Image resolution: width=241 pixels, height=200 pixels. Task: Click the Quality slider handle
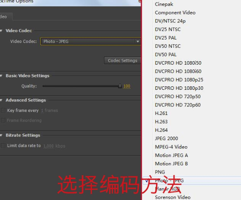pyautogui.click(x=120, y=86)
